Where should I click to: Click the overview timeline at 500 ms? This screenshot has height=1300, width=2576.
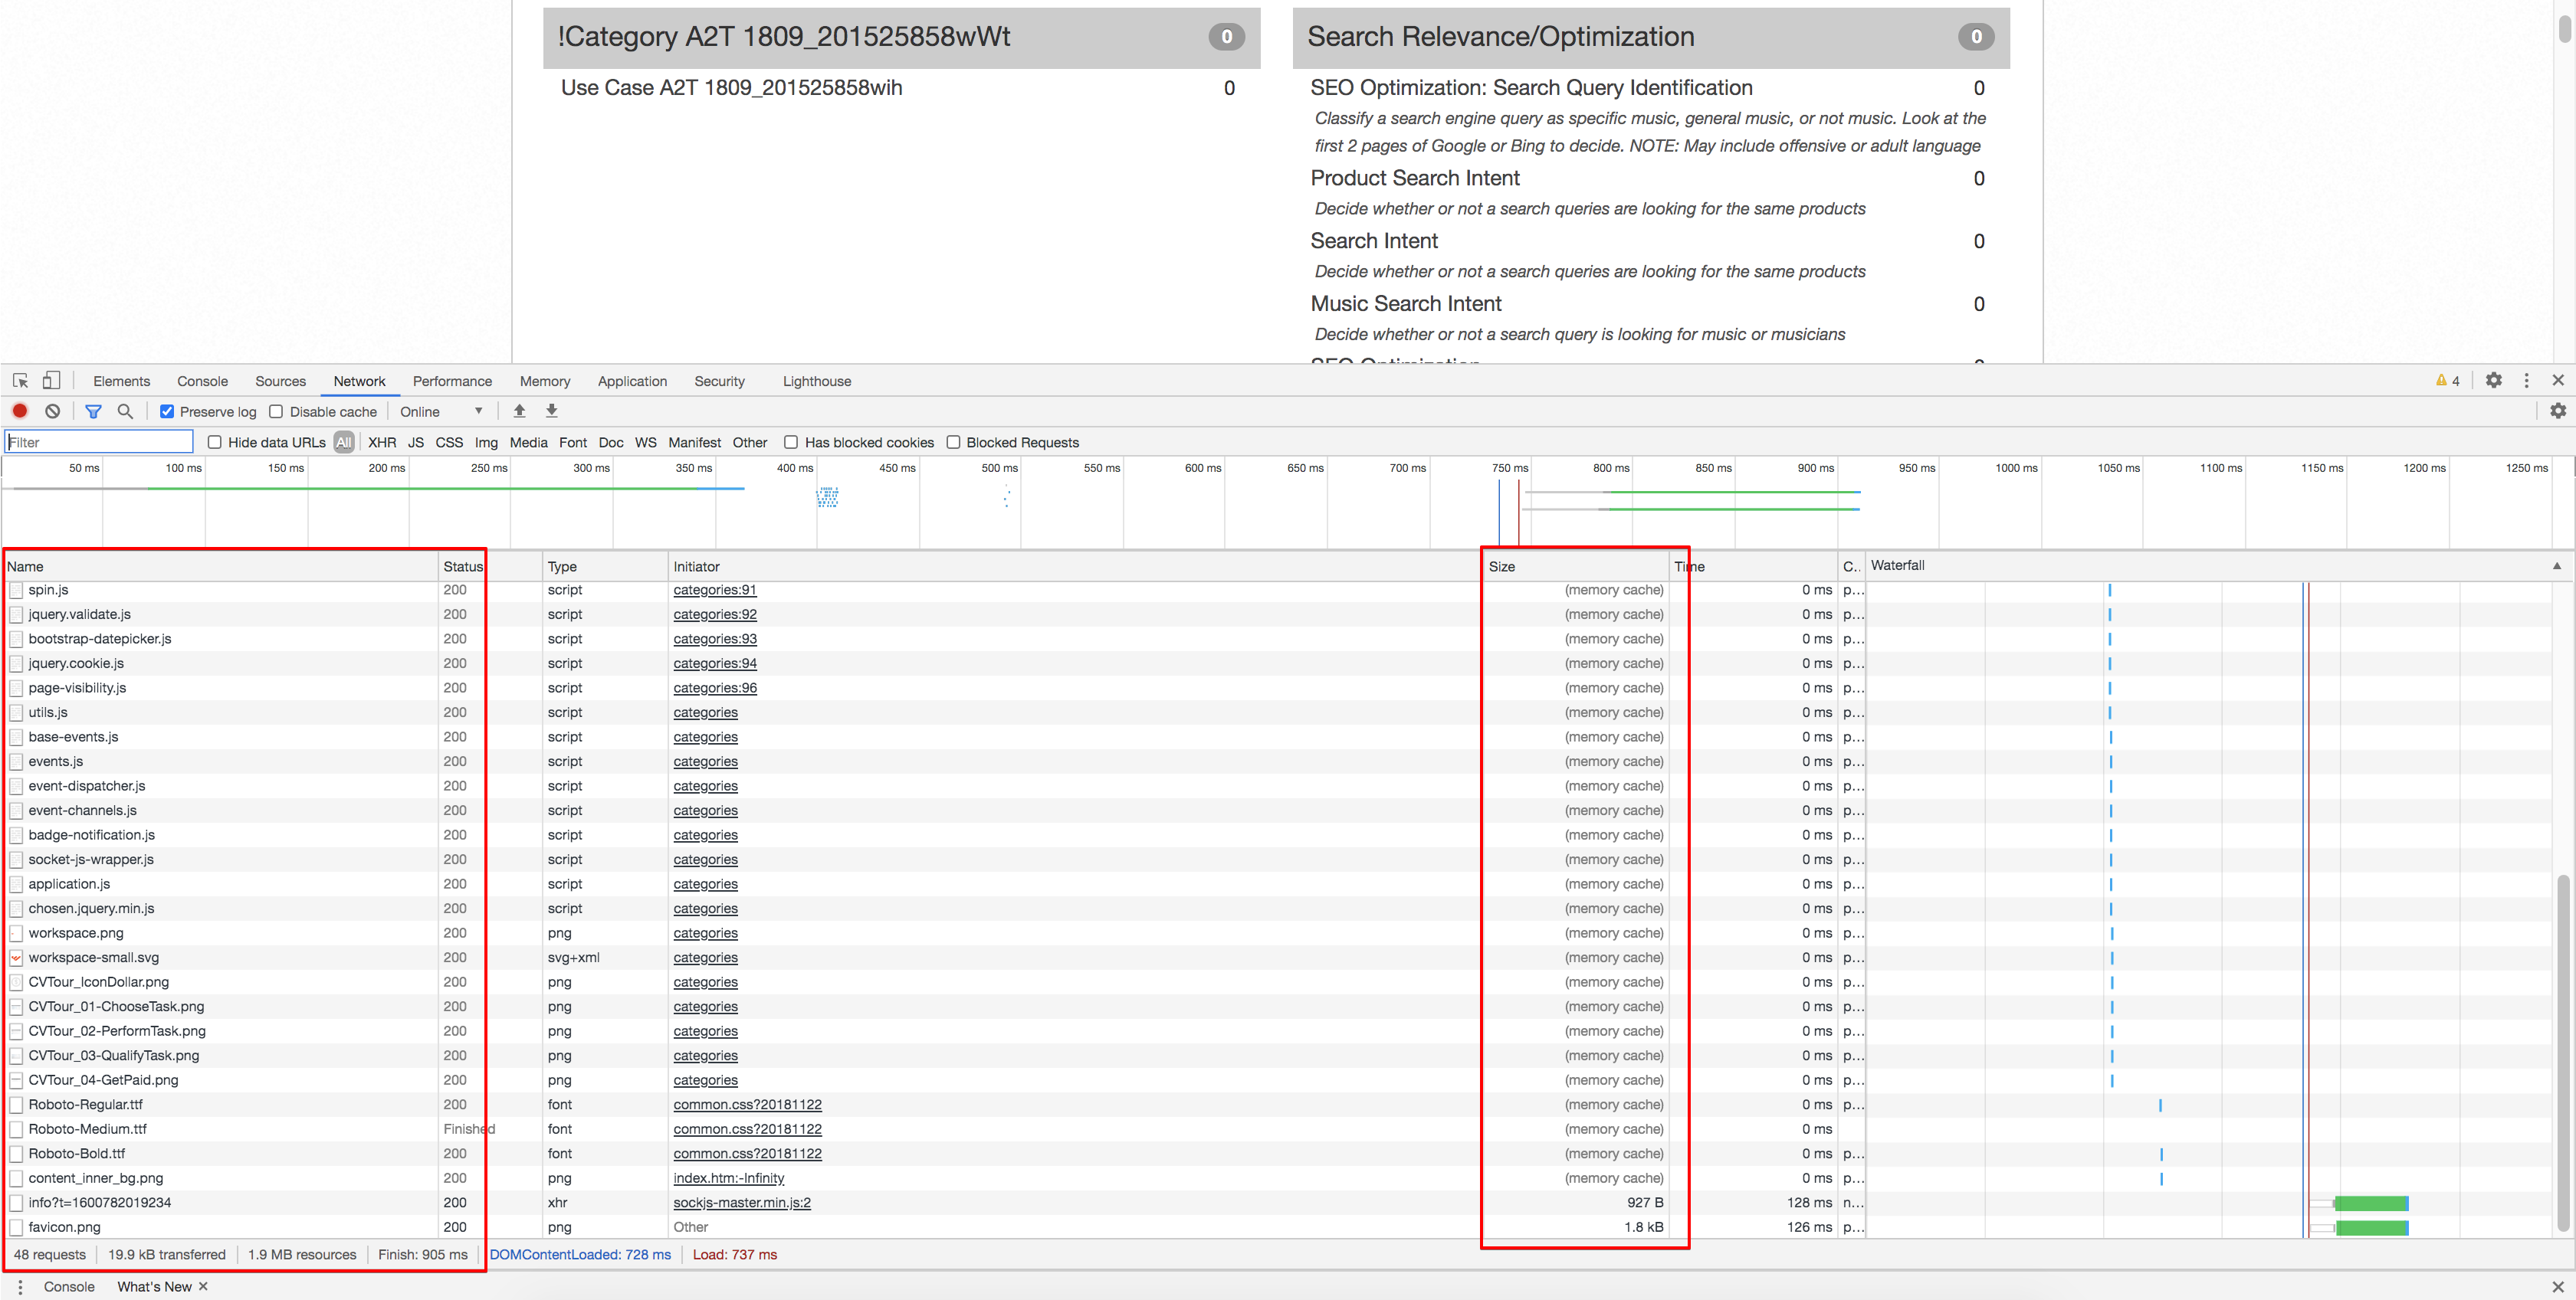pyautogui.click(x=1000, y=467)
